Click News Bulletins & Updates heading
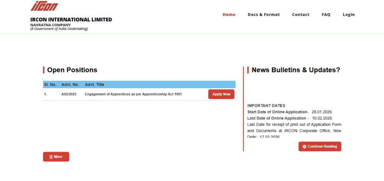Viewport: 384px width, 181px height. point(295,70)
